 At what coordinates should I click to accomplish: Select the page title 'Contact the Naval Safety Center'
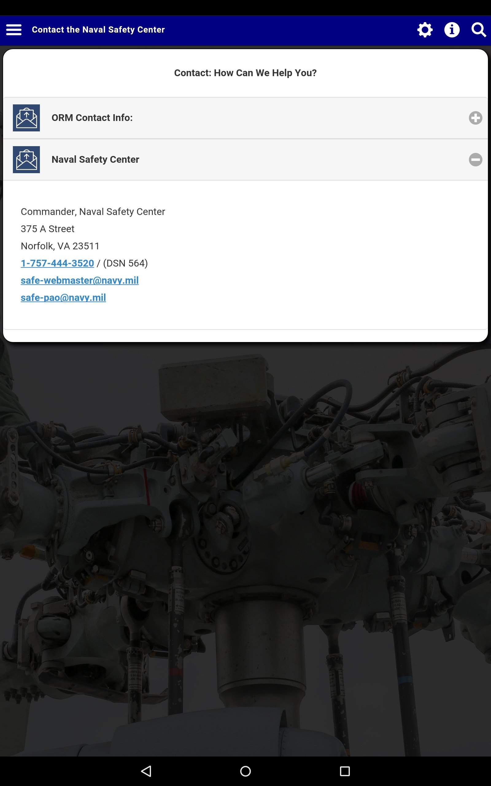pos(99,29)
